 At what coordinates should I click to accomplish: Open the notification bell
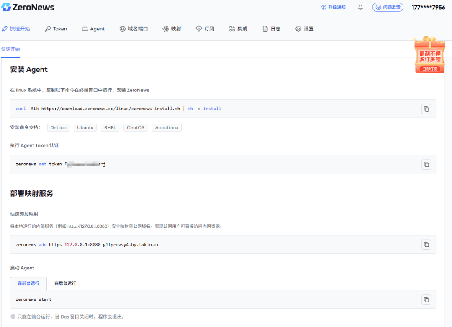point(360,7)
